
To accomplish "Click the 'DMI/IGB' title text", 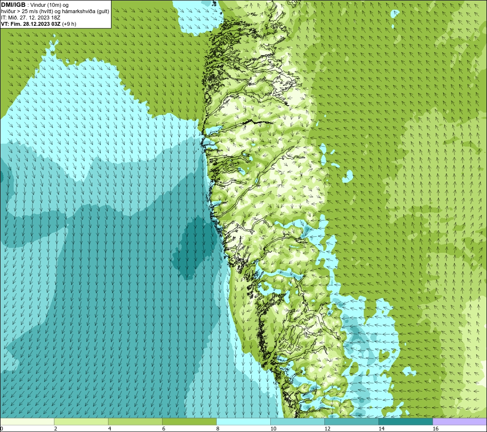I will 13,5.
